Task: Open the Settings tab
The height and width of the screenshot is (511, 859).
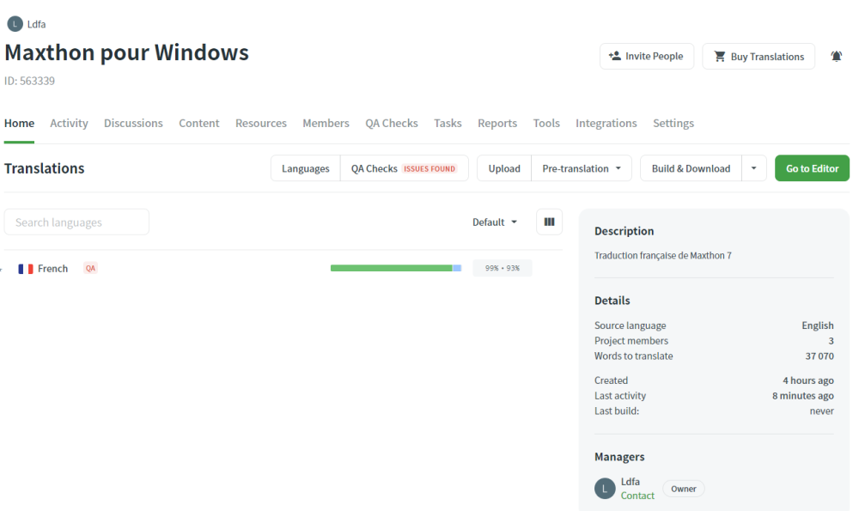Action: coord(673,123)
